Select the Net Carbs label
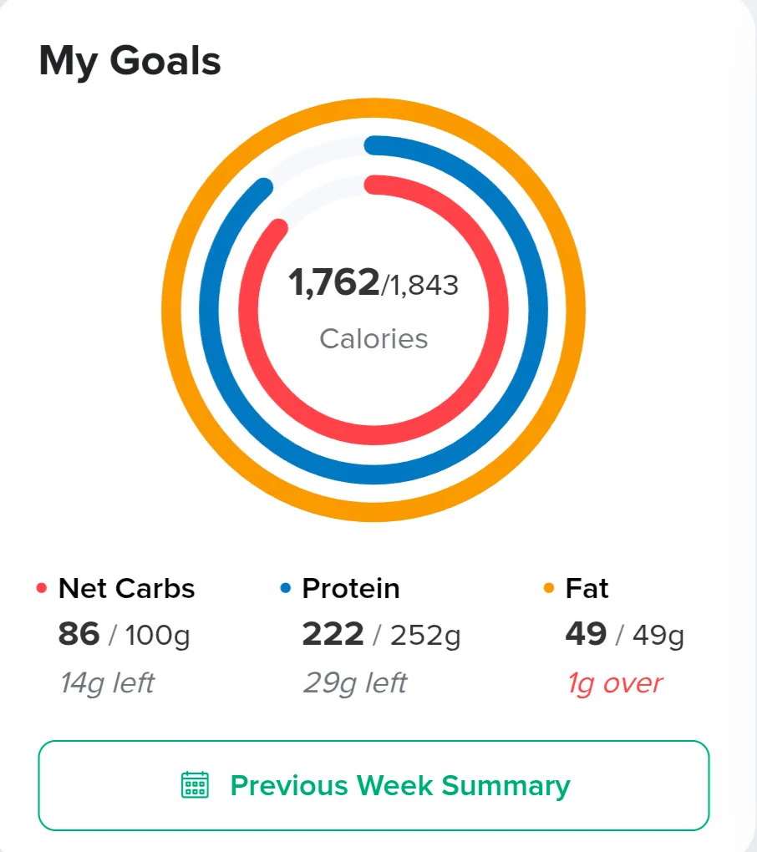 [127, 589]
